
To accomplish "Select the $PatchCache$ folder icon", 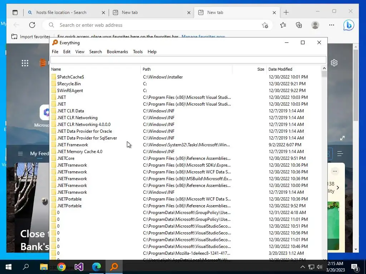I will (54, 77).
